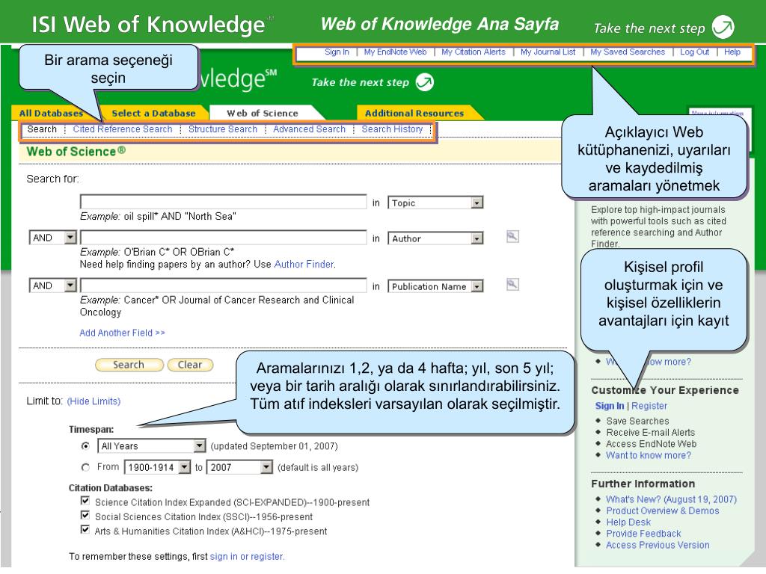Open the Author field dropdown
This screenshot has width=766, height=574.
click(477, 238)
